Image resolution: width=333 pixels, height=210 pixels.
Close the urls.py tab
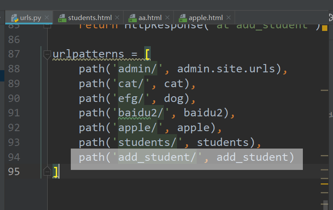point(47,17)
